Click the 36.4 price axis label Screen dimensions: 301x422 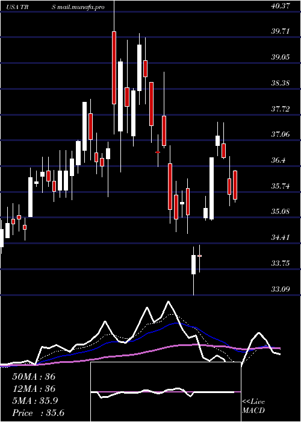pos(278,160)
